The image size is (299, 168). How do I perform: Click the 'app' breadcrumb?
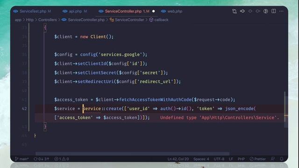[18, 20]
